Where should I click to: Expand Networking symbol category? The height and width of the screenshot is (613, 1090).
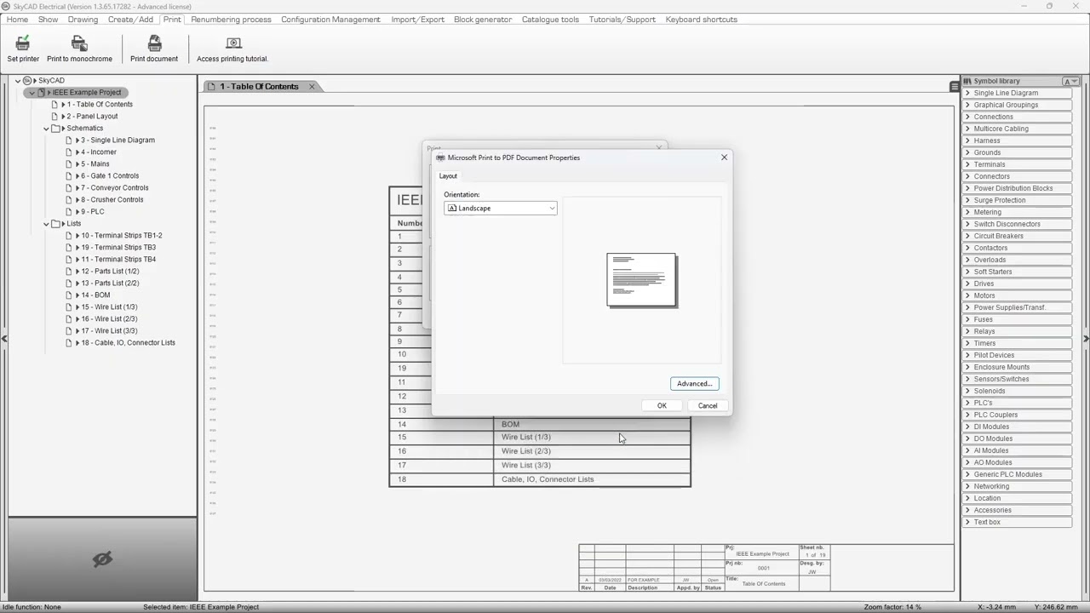pos(967,486)
